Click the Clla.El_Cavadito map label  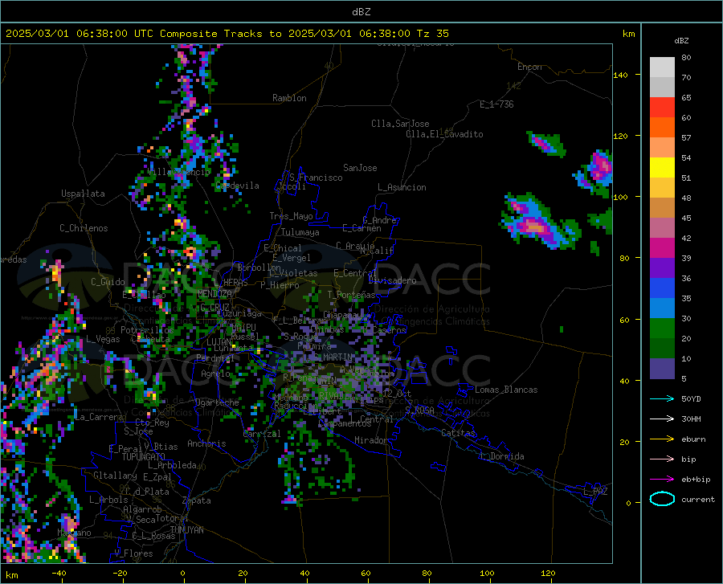click(x=444, y=134)
